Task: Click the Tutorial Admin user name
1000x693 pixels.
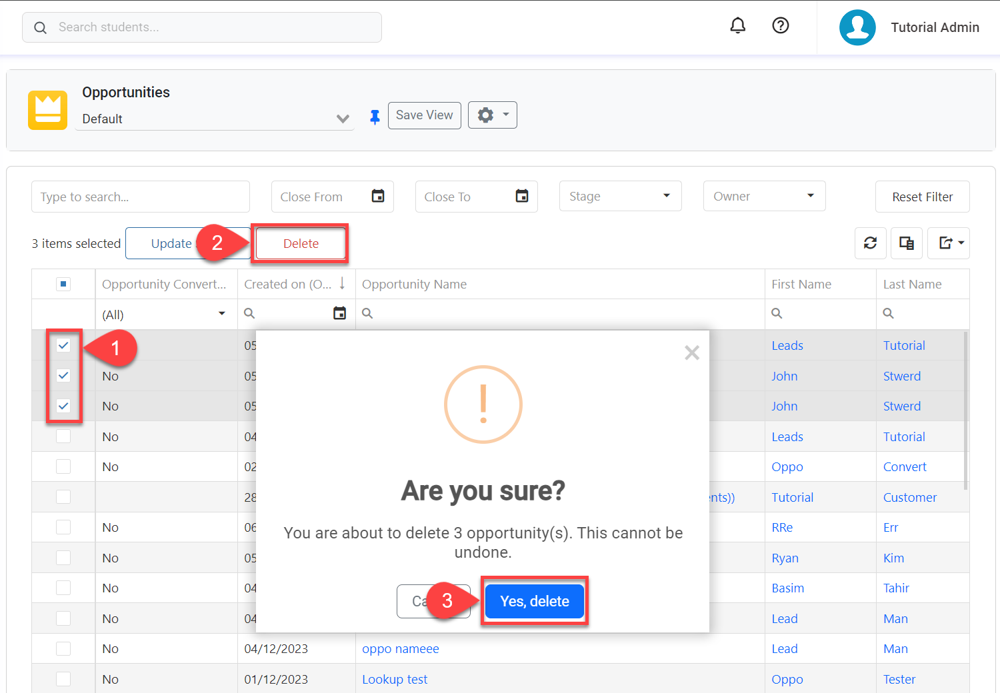Action: click(x=935, y=27)
